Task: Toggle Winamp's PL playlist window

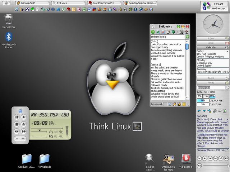Action: click(x=56, y=136)
